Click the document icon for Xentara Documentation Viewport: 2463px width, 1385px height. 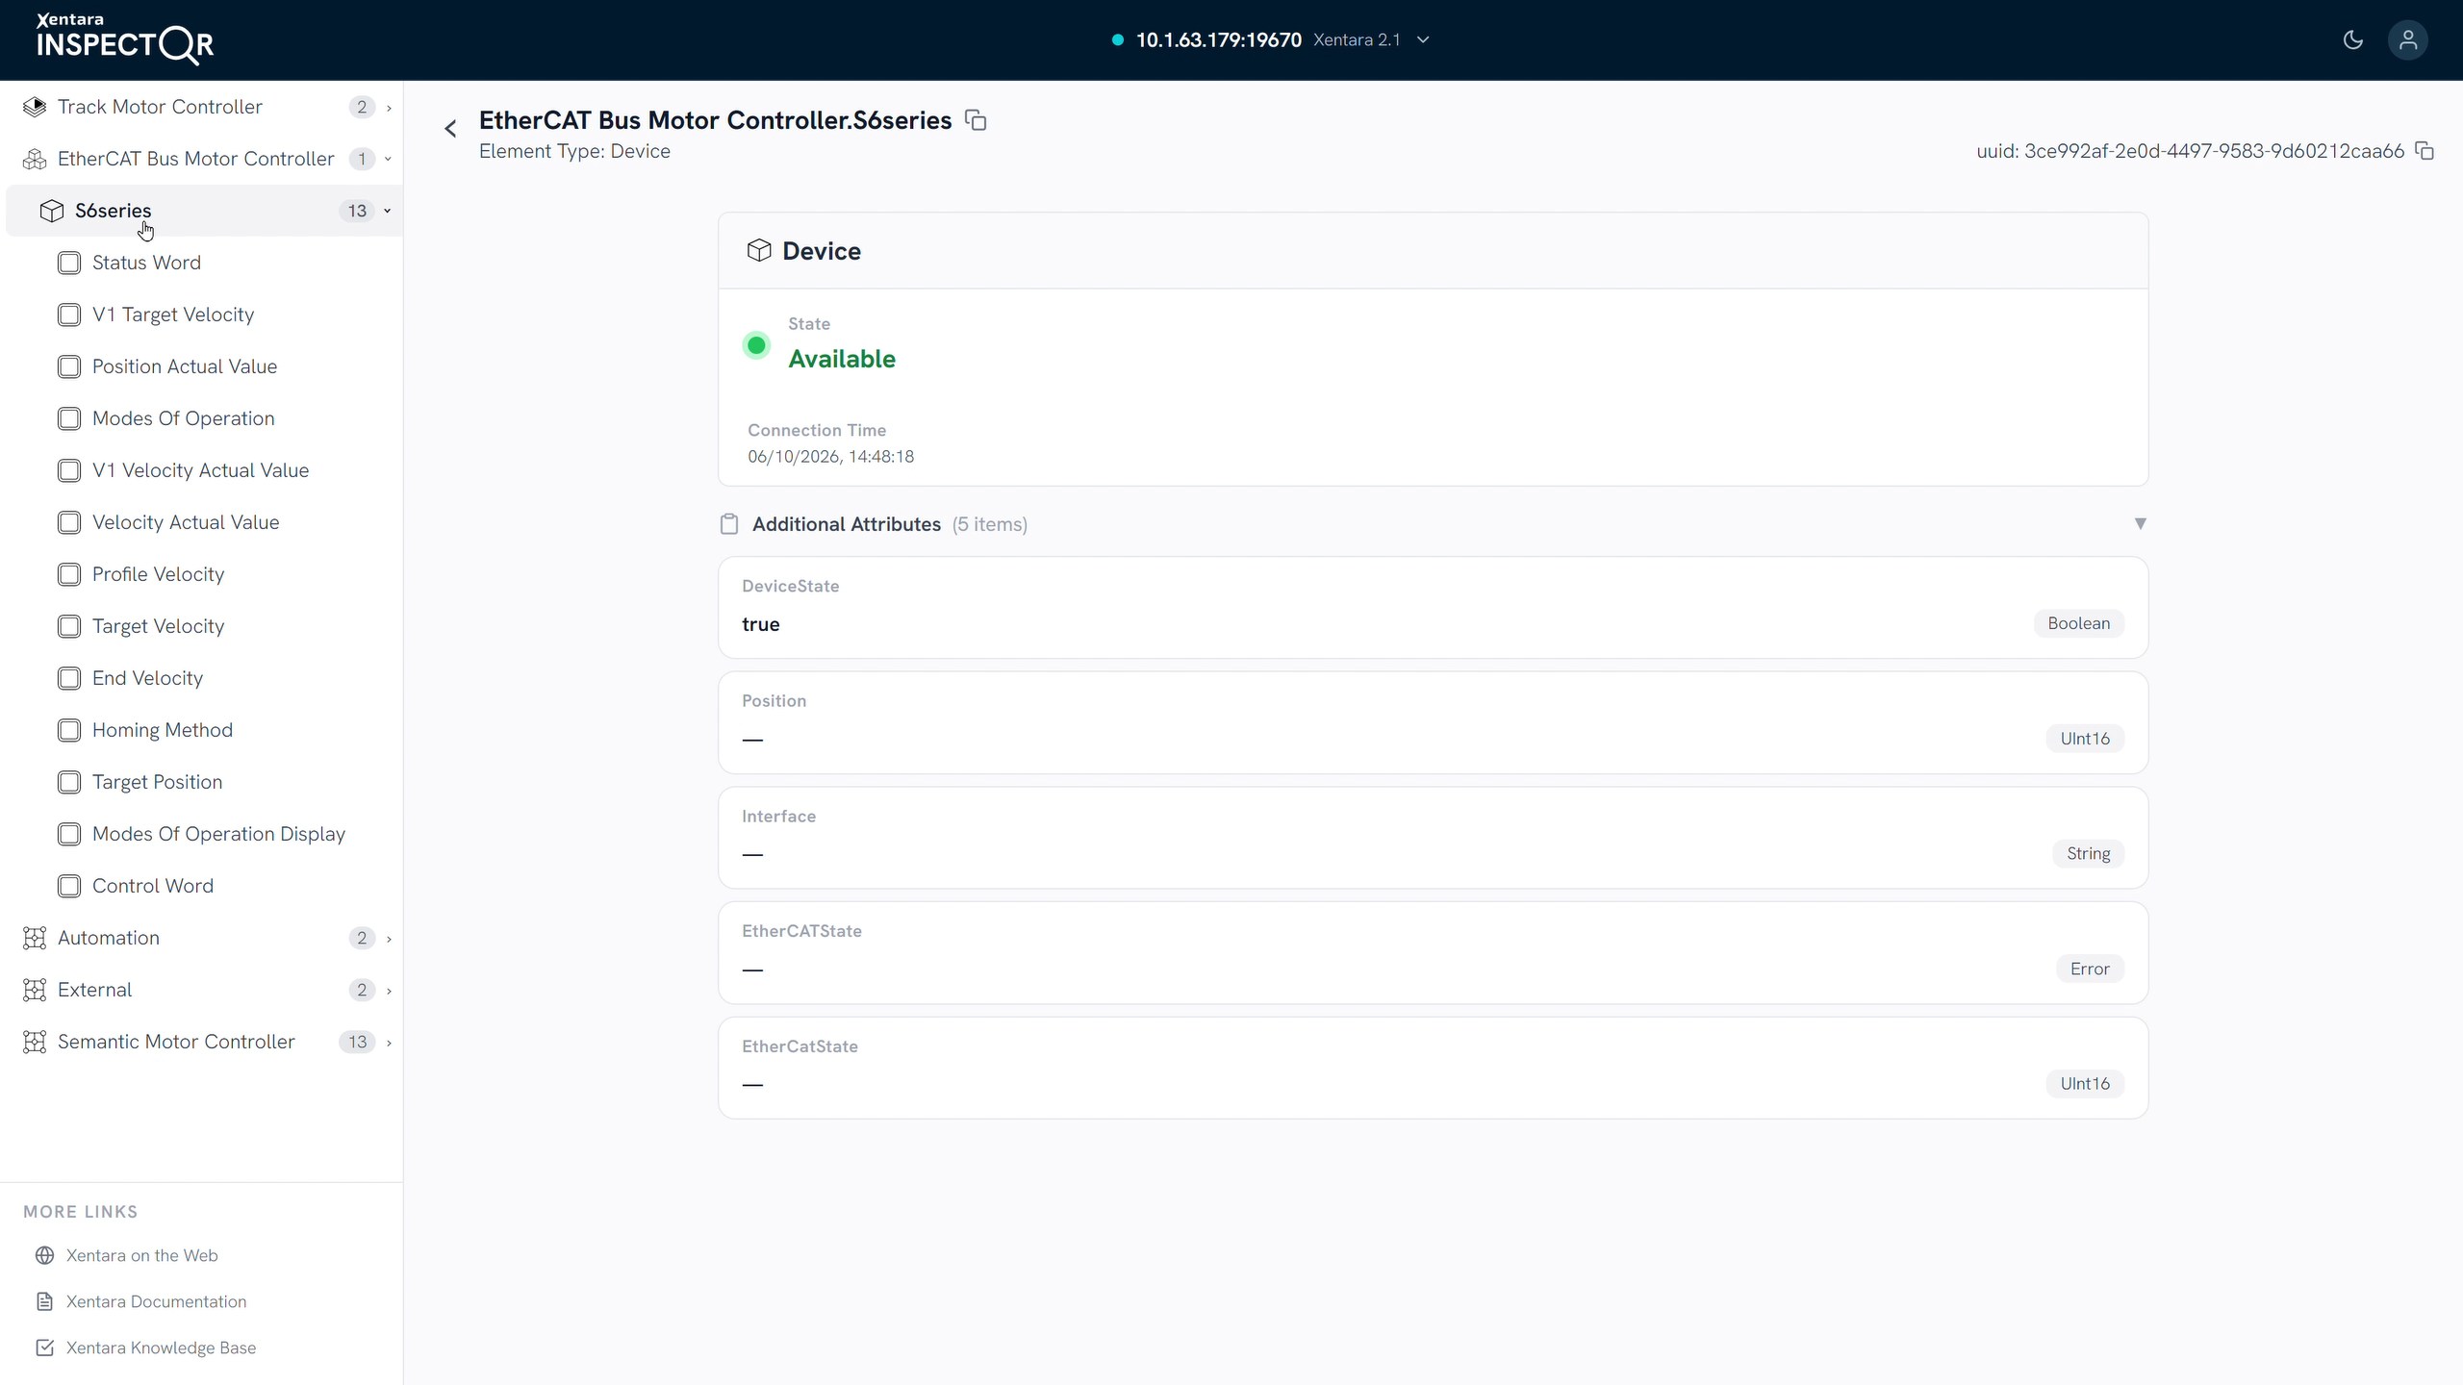(44, 1301)
